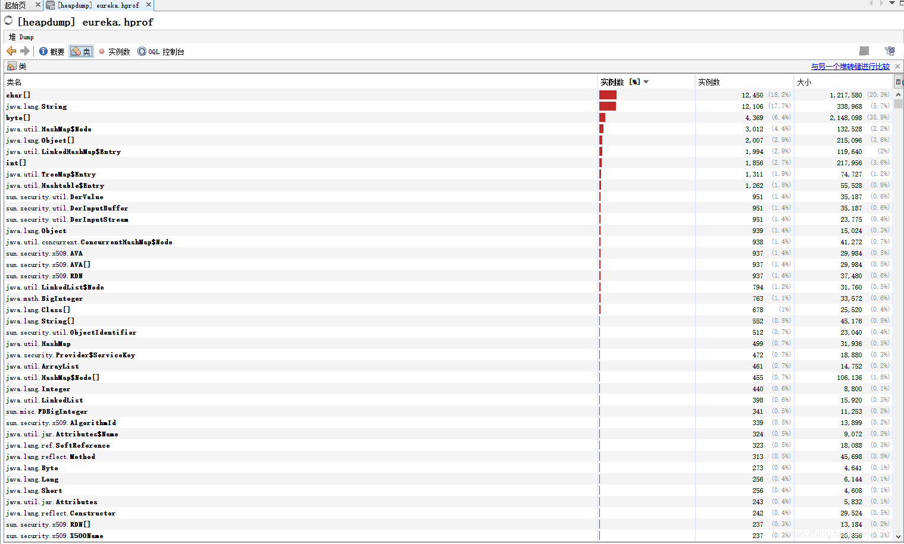
Task: Click the far-right toolbar settings icon
Action: (x=890, y=51)
